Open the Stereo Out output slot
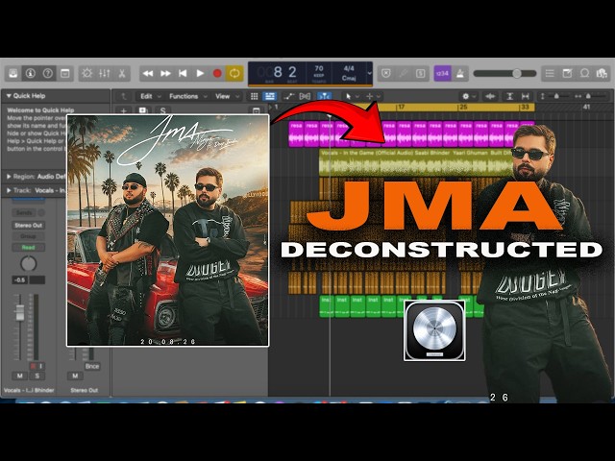Image resolution: width=615 pixels, height=461 pixels. point(28,226)
